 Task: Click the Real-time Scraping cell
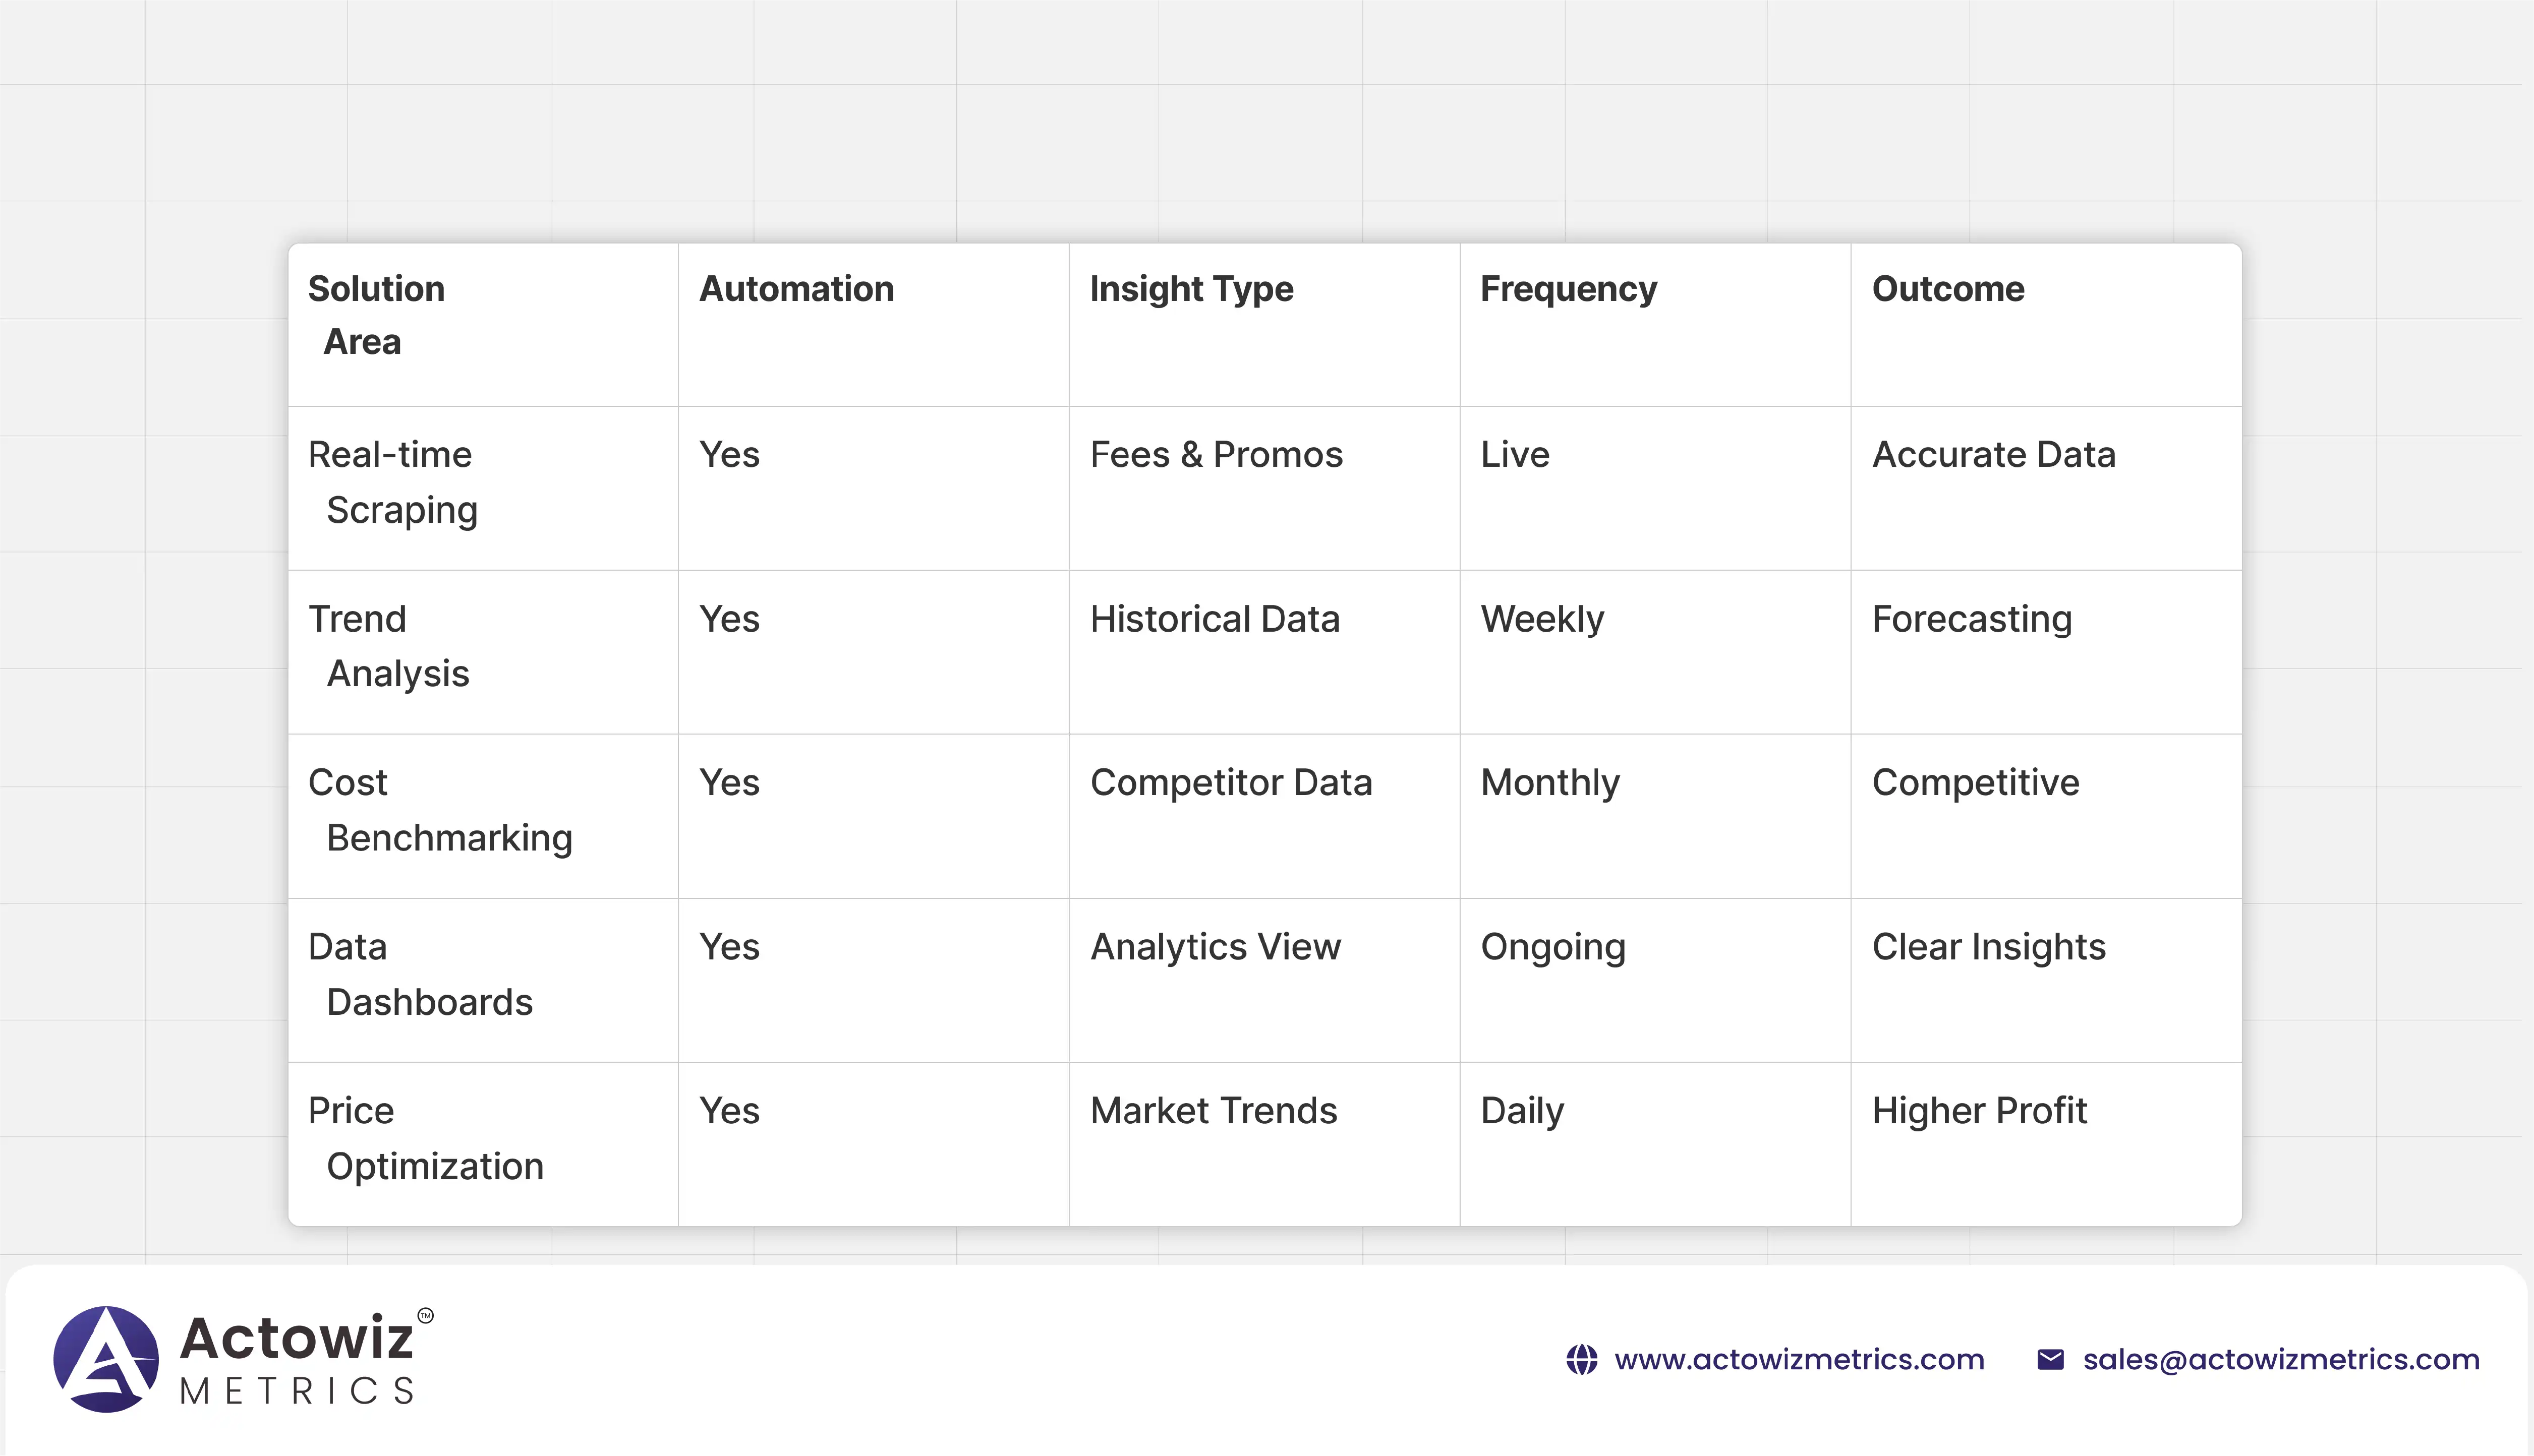pyautogui.click(x=392, y=482)
